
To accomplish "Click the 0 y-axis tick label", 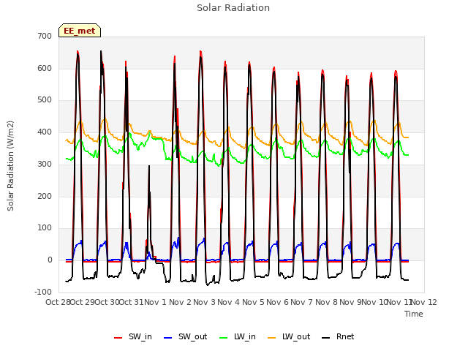I will point(50,260).
